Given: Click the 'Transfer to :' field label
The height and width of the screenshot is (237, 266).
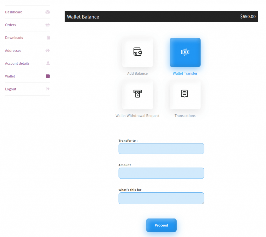Looking at the screenshot, I should pos(128,141).
